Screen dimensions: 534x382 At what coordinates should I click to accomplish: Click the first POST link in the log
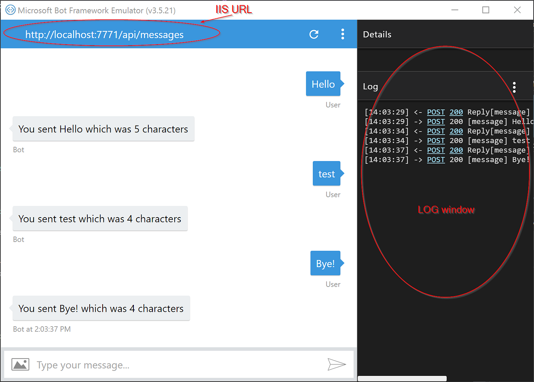click(436, 112)
